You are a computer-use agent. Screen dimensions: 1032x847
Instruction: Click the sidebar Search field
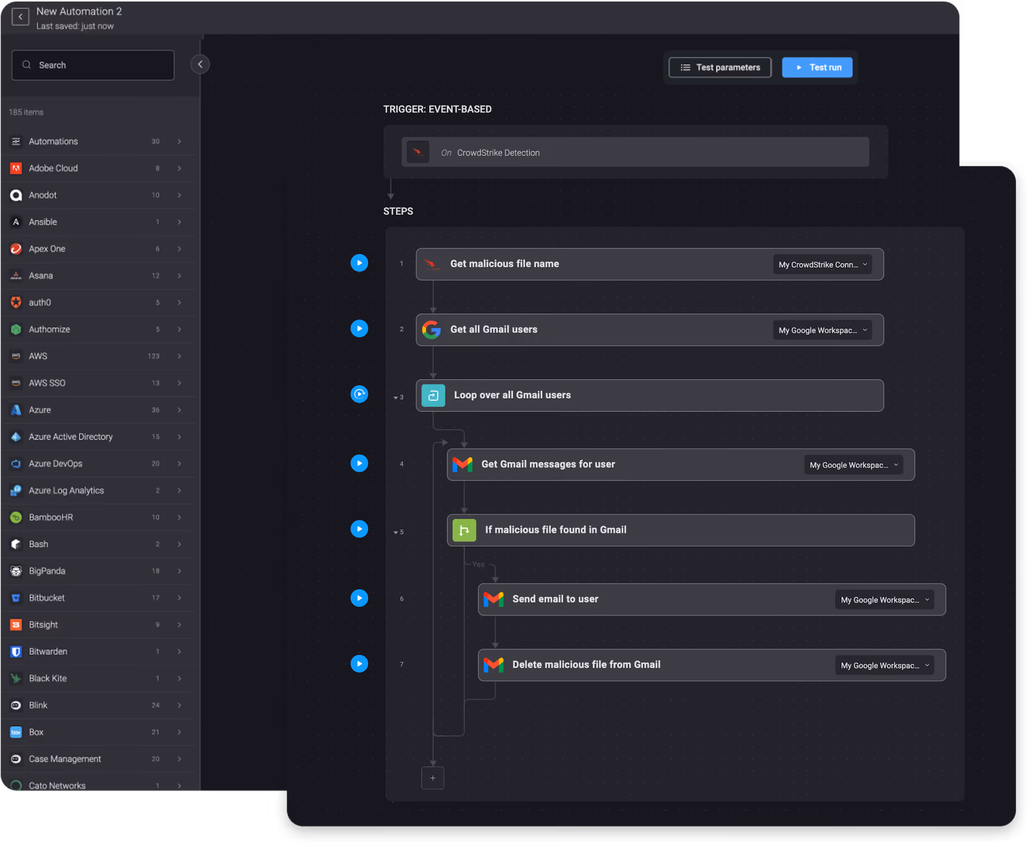(x=93, y=65)
